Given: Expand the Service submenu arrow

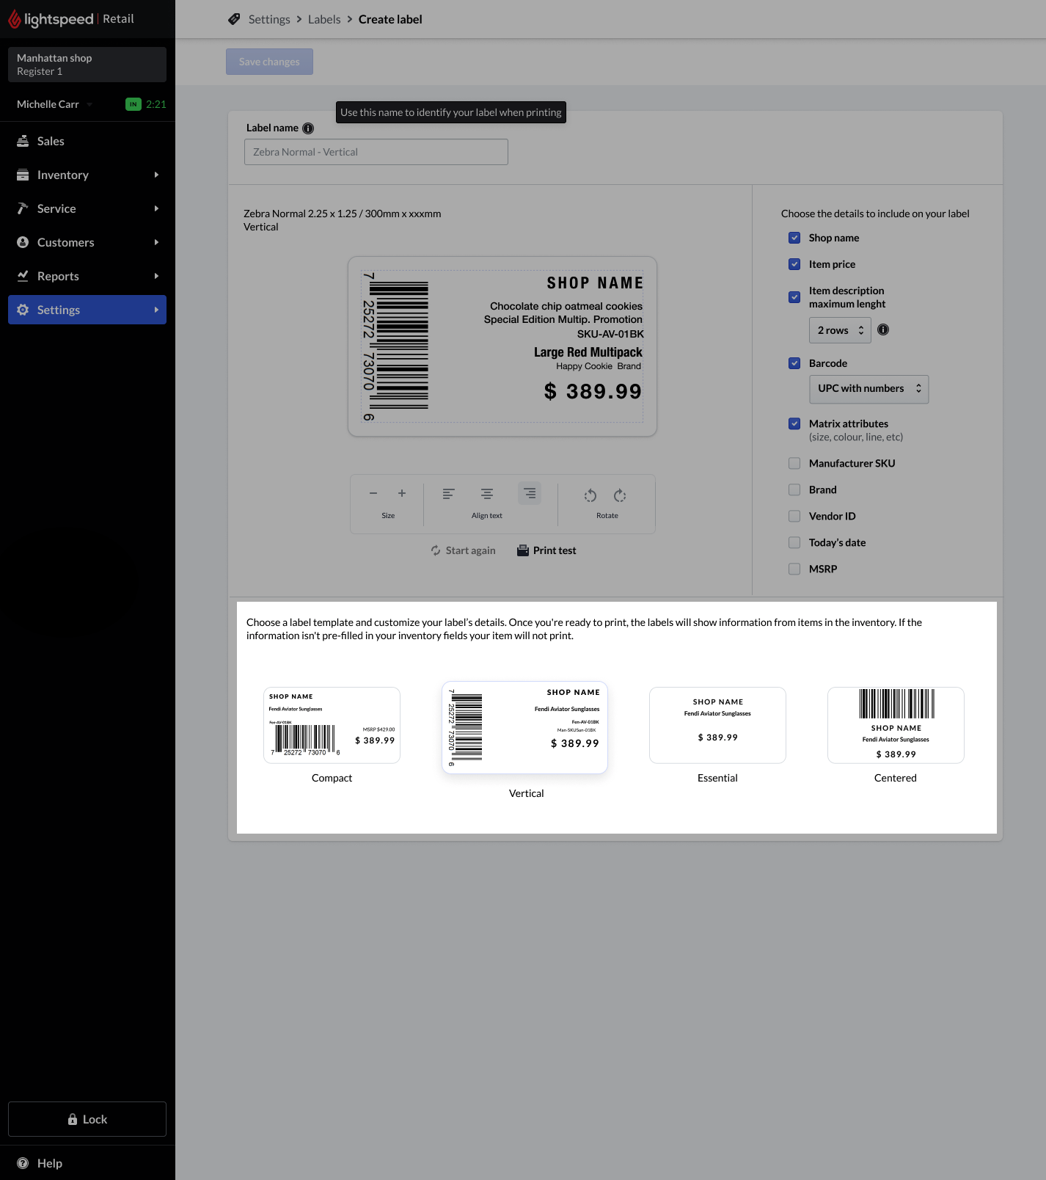Looking at the screenshot, I should pyautogui.click(x=156, y=208).
